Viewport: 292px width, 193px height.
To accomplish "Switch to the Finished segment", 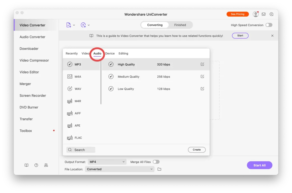I will (180, 25).
